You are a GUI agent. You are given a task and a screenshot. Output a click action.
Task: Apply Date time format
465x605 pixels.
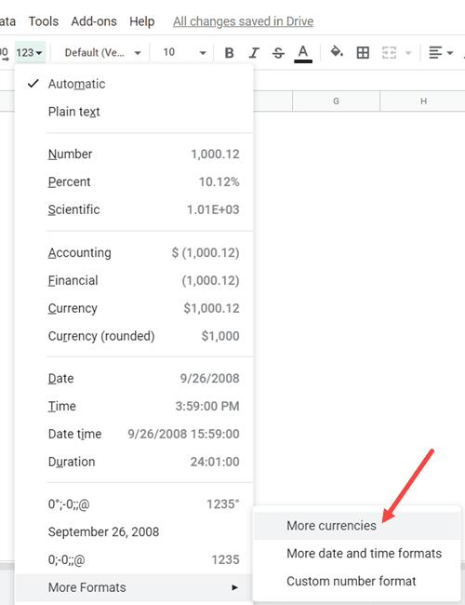pyautogui.click(x=134, y=434)
